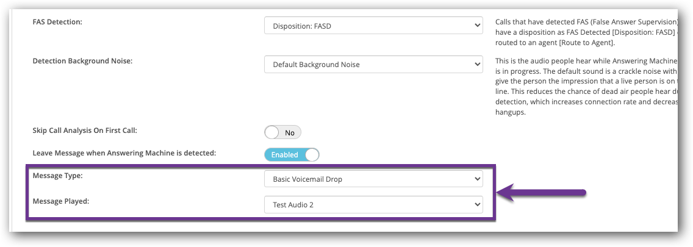Click the Message Played dropdown chevron arrow
This screenshot has height=247, width=693.
[x=476, y=204]
